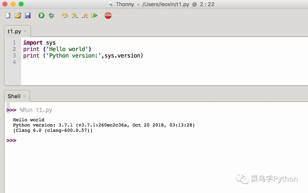Create a new file with toolbar icon

click(8, 16)
